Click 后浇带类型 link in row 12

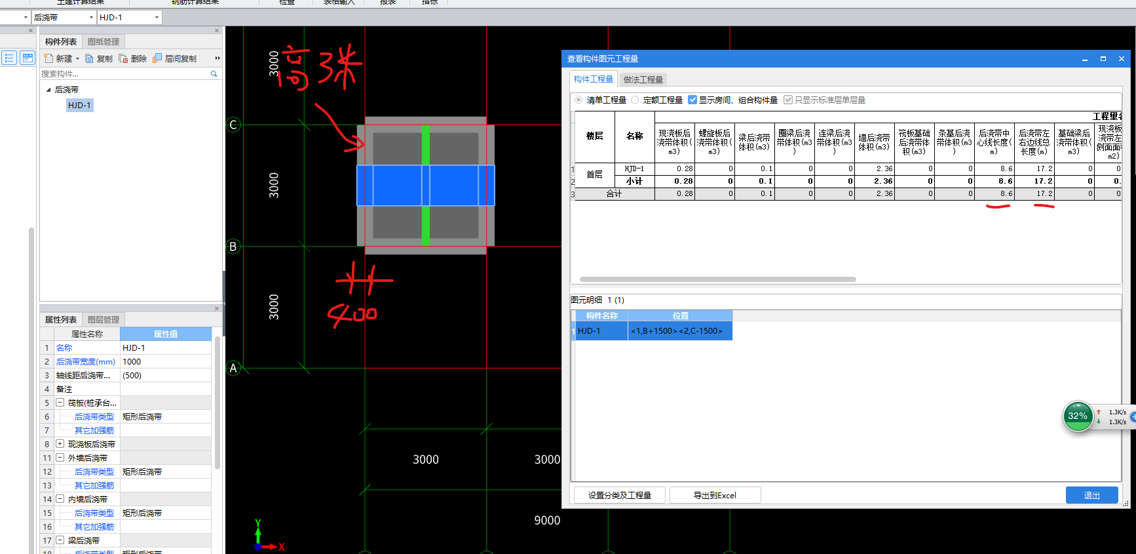94,471
